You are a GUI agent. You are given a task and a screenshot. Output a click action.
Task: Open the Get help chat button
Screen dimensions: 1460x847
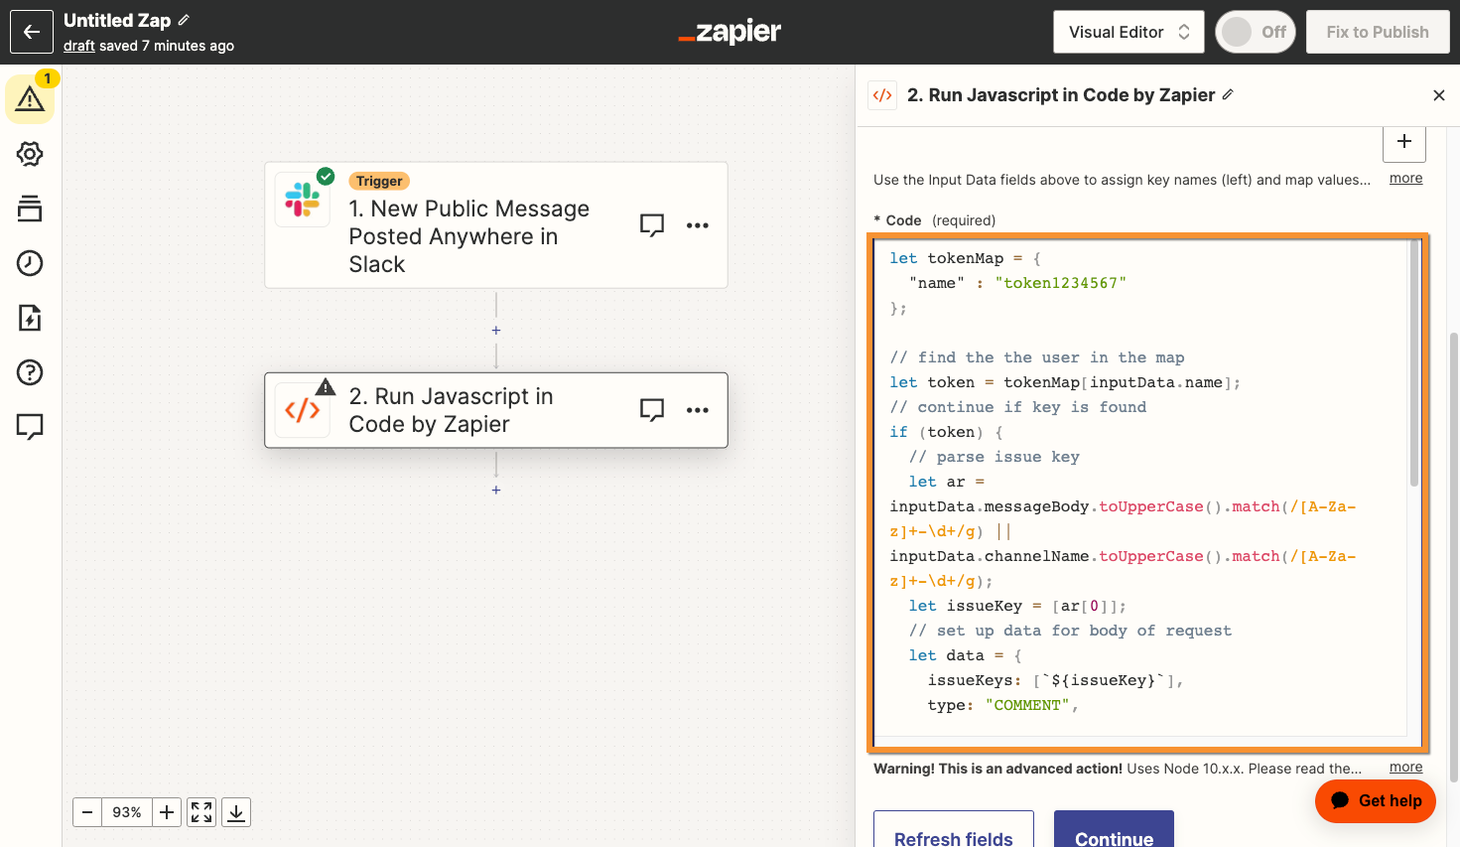coord(1376,800)
